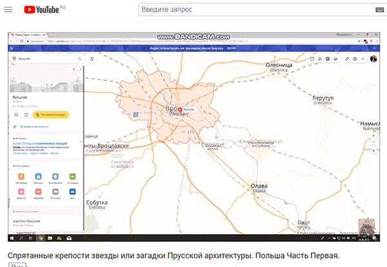Screen dimensions: 387x267
Task: Search nearby restaurants with the orange icon
Action: click(21, 177)
